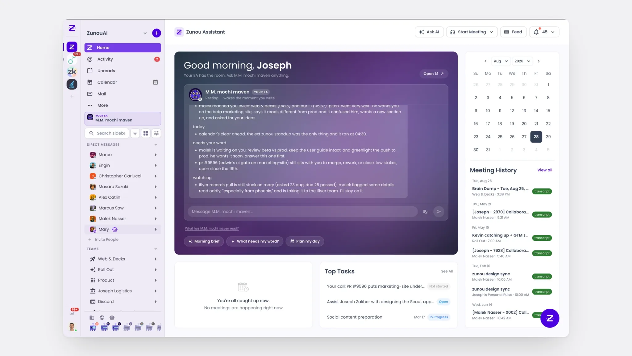Click What has M.M. mochi maven read link

(212, 229)
